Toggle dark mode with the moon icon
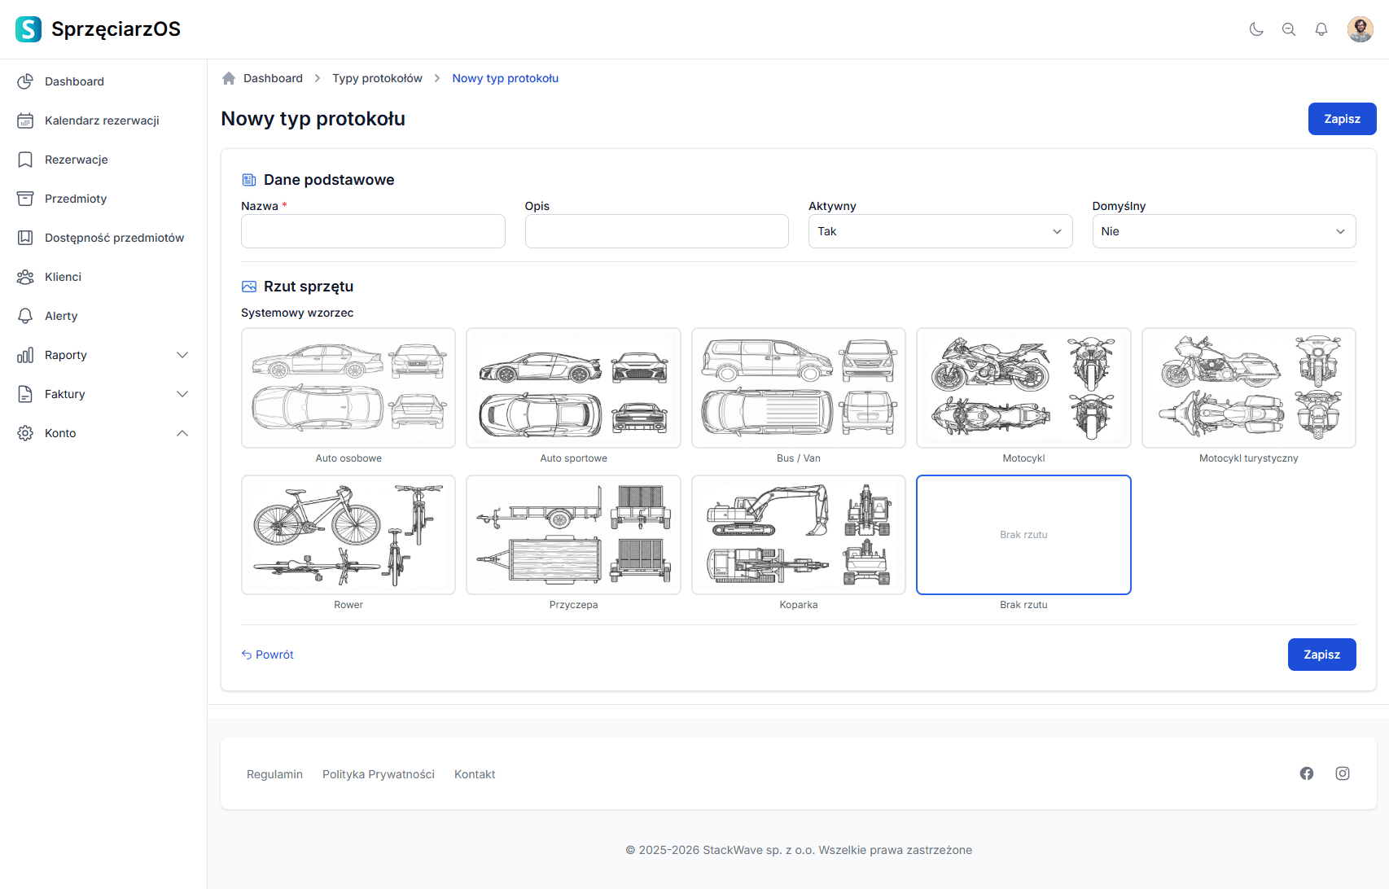1389x889 pixels. pyautogui.click(x=1256, y=29)
